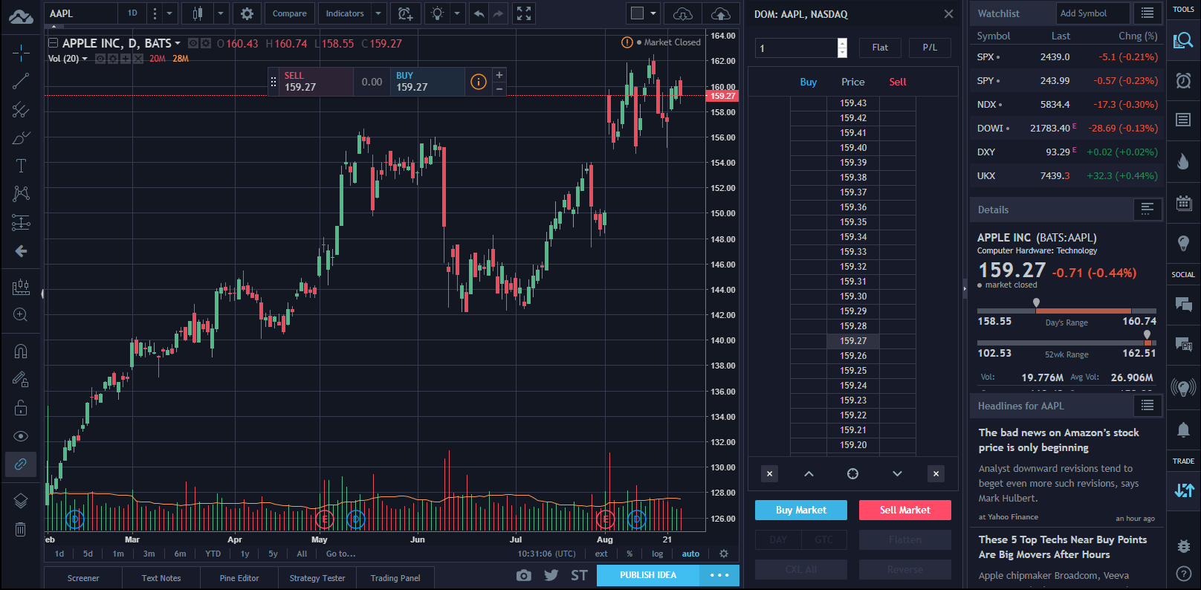Share chart on Twitter bird icon

(x=551, y=575)
